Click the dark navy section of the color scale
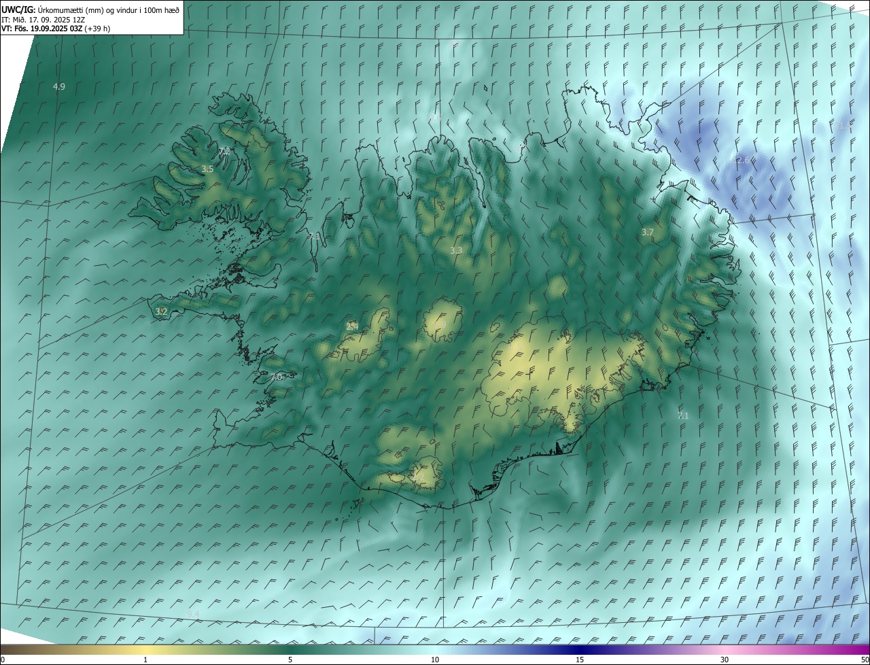This screenshot has width=870, height=665. point(580,650)
